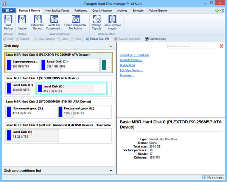227x182 pixels.
Task: Expand the Disk and partitions list
Action: coord(110,171)
